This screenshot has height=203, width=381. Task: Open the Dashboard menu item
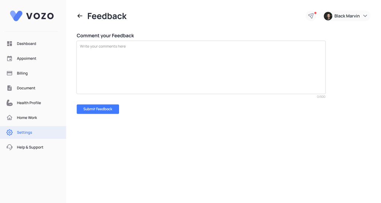coord(26,44)
